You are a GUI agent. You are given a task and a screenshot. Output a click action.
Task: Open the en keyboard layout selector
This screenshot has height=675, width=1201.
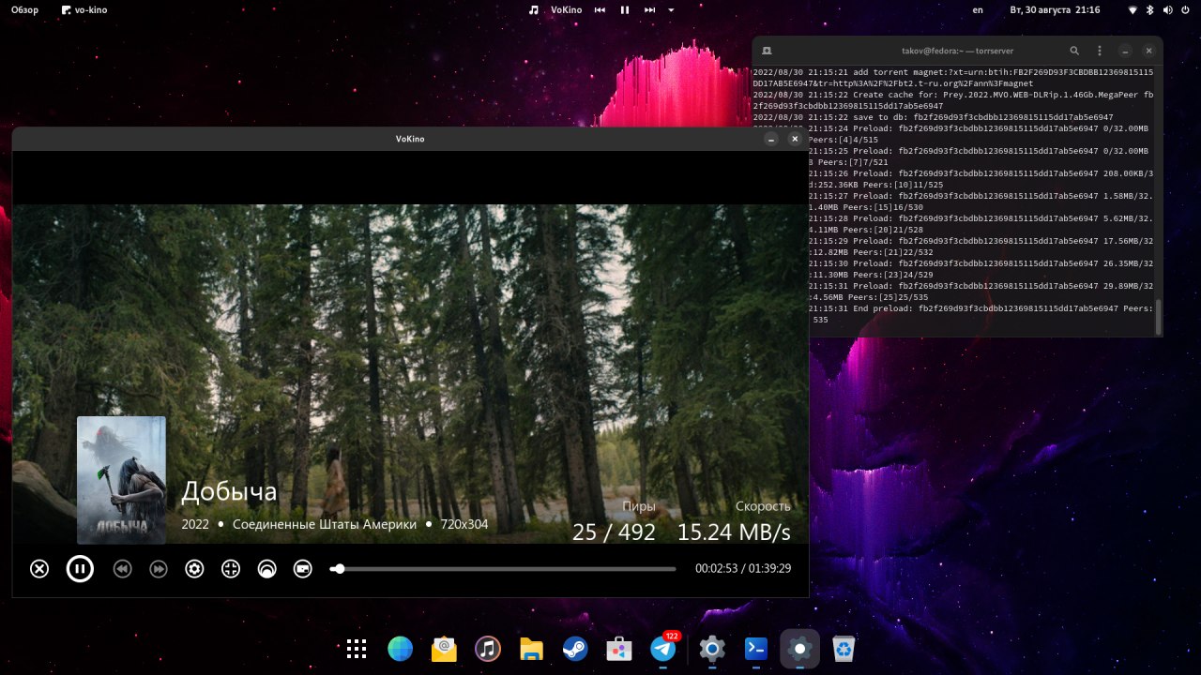pyautogui.click(x=978, y=10)
